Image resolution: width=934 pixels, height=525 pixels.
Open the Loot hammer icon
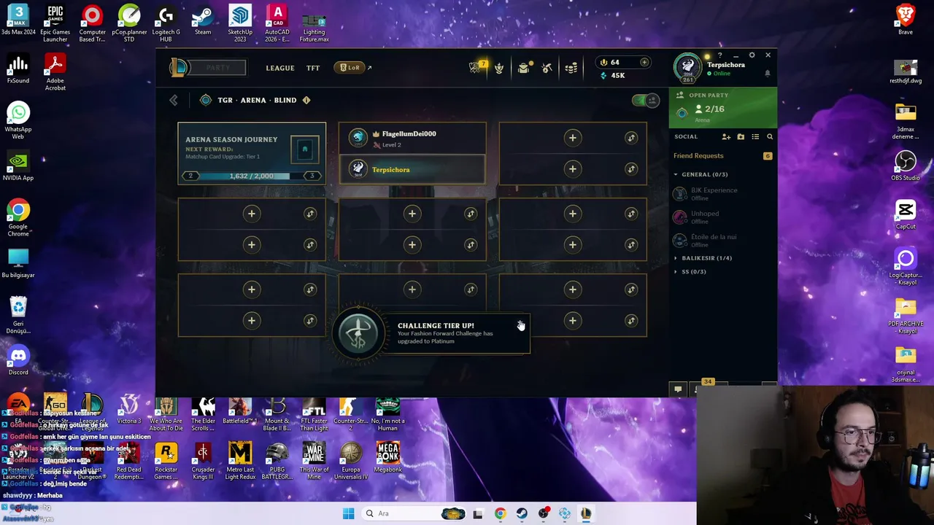(x=547, y=68)
